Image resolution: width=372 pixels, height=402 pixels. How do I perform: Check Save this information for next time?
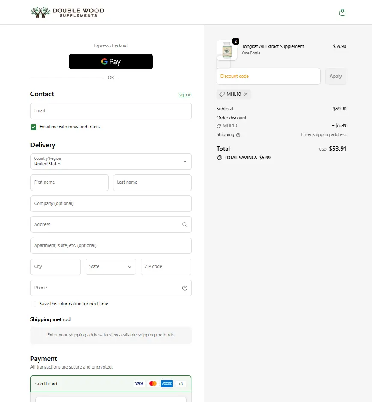[x=33, y=304]
